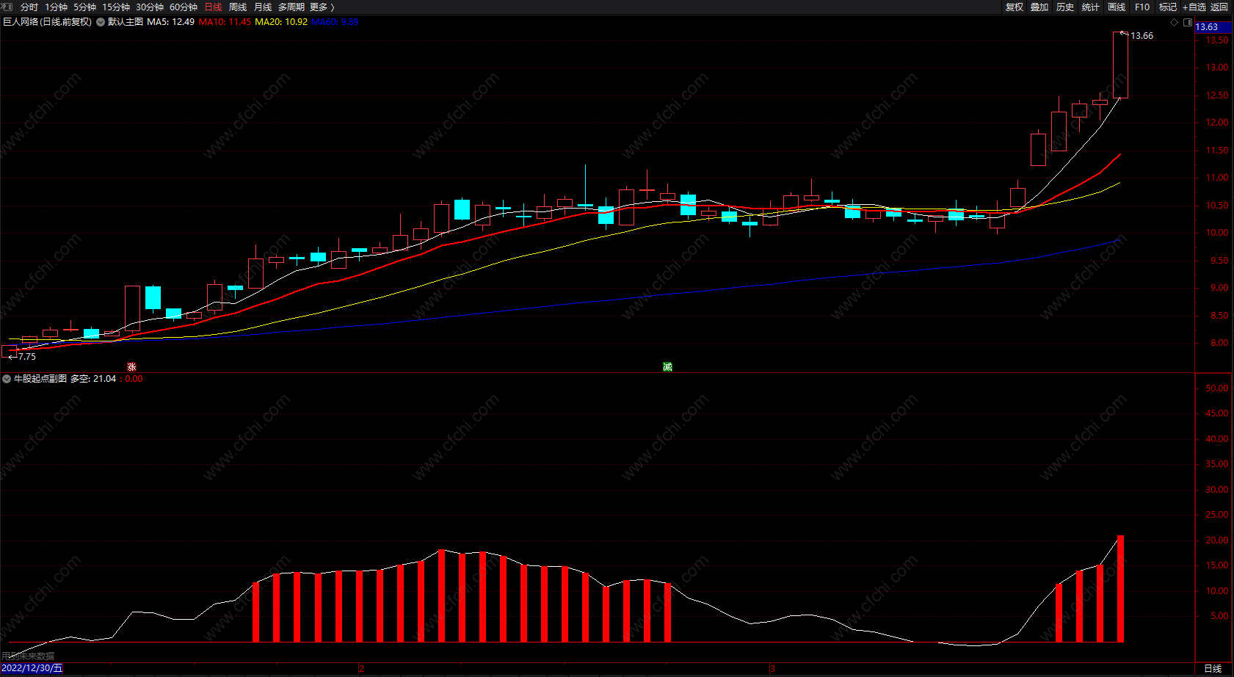Click the yellow MA20: 10.92 label
The width and height of the screenshot is (1234, 677).
click(281, 22)
